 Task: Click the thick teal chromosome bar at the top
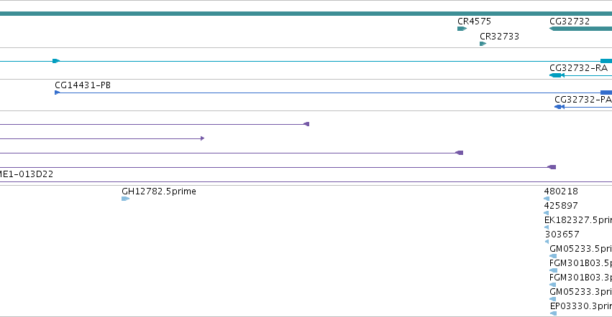click(x=306, y=14)
